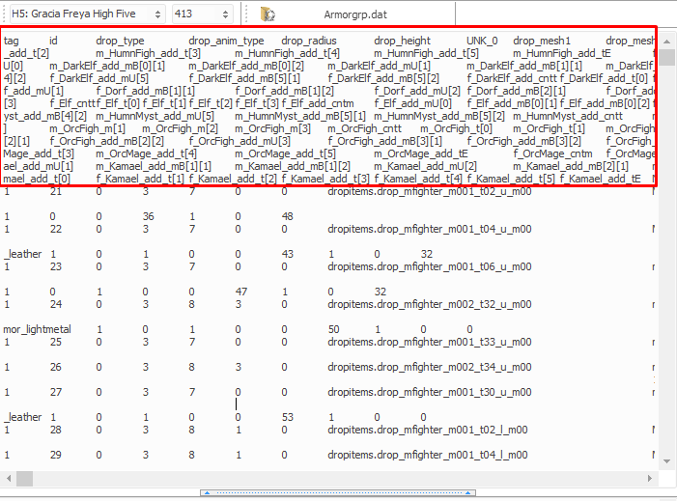This screenshot has width=677, height=501.
Task: Click text 'dropitems.drop_mfighter_m002_t32_u_m00'
Action: click(429, 304)
